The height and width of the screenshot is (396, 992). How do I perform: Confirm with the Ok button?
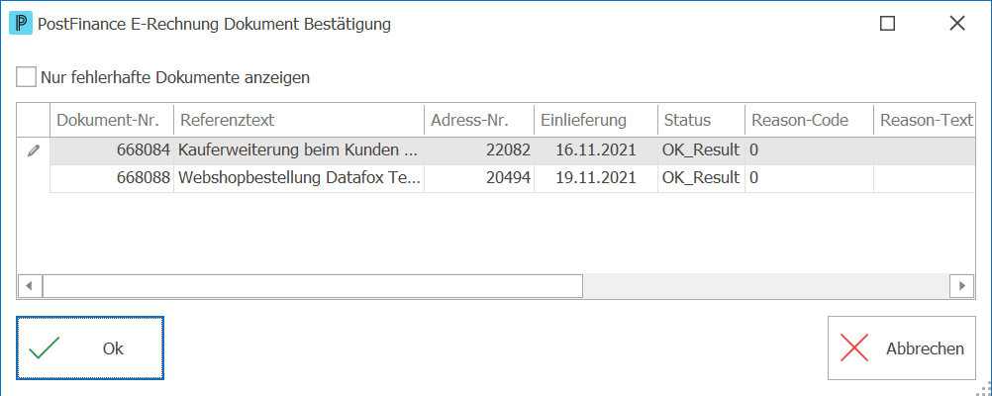point(90,347)
